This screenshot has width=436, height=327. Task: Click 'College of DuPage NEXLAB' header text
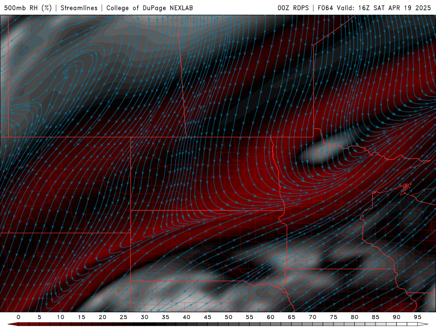click(149, 8)
